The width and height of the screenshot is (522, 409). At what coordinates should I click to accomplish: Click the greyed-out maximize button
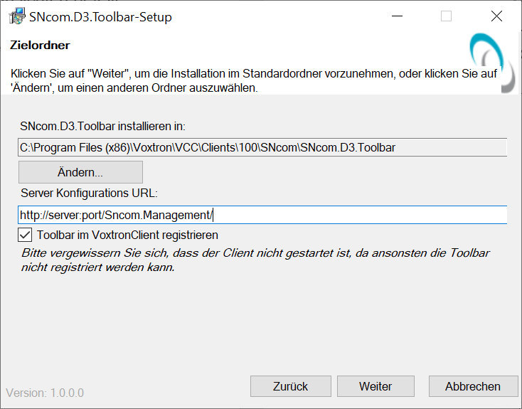click(x=446, y=16)
